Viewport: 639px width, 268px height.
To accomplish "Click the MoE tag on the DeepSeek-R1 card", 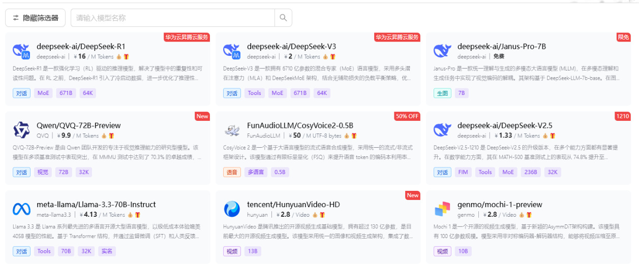I will point(44,93).
